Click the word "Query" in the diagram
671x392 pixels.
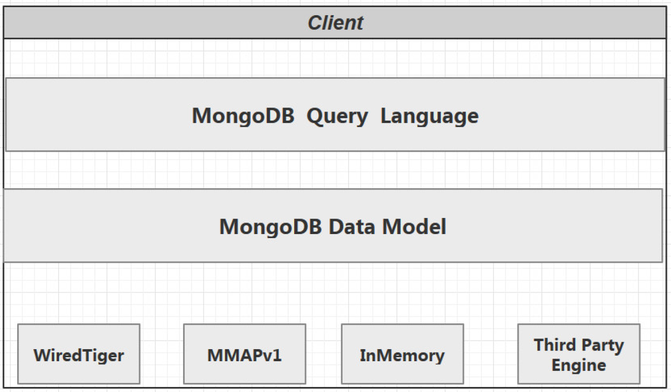338,116
